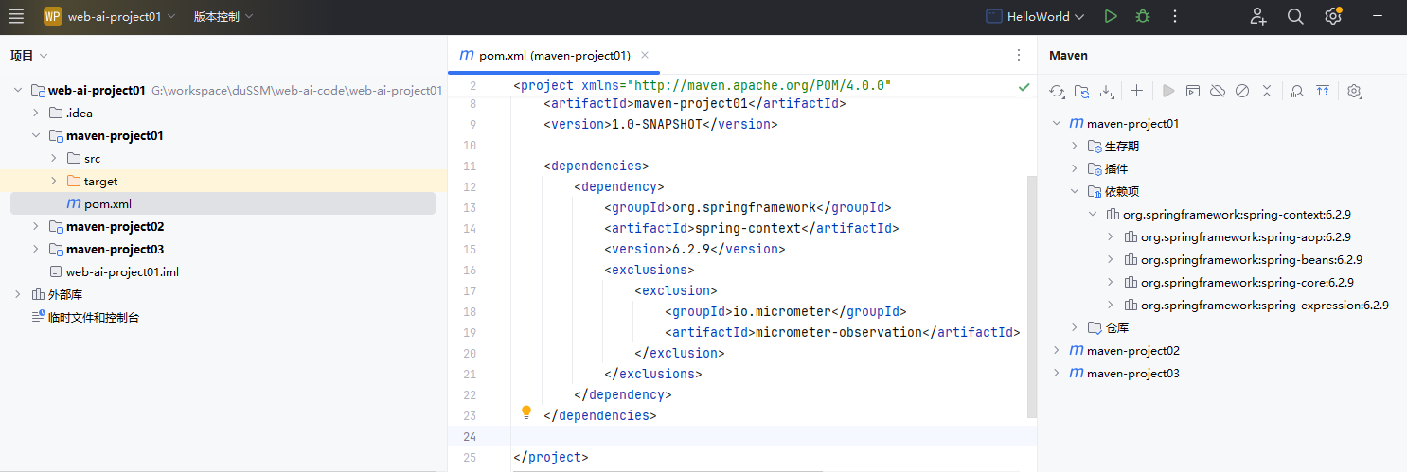1407x472 pixels.
Task: Click the Maven download sources icon
Action: point(1107,91)
